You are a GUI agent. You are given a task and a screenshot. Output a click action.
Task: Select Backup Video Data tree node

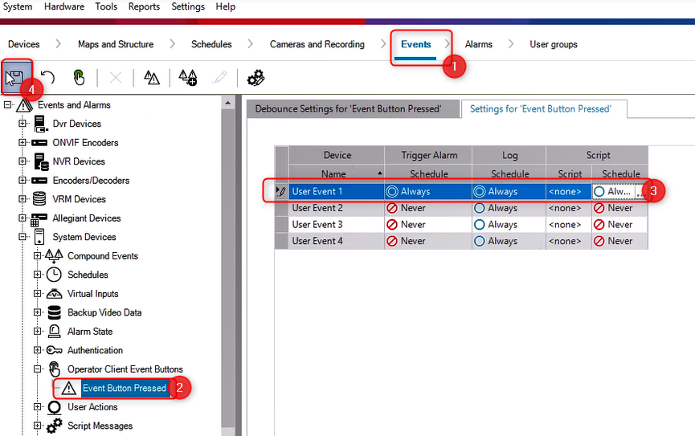104,312
